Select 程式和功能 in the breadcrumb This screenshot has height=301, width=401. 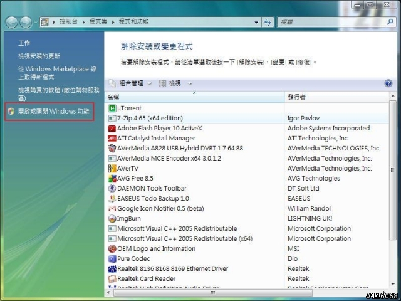coord(133,22)
